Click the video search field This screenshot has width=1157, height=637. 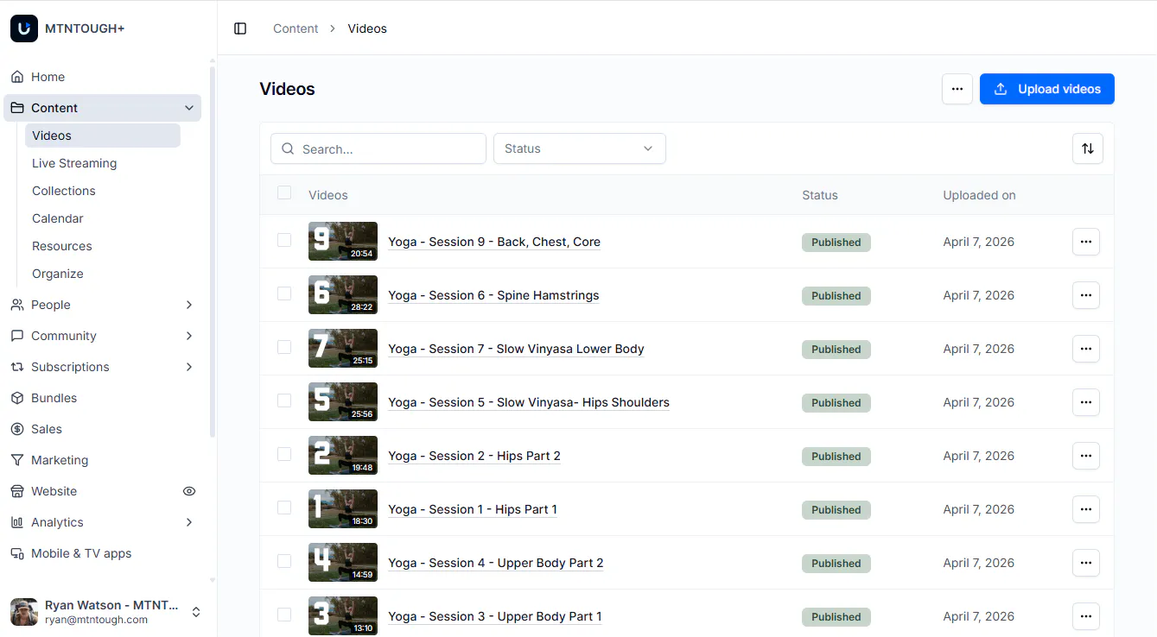click(x=378, y=148)
